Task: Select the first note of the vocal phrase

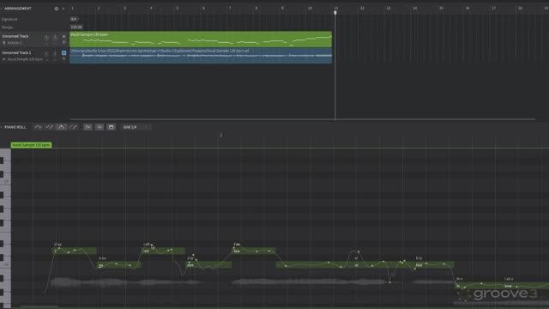Action: point(74,251)
